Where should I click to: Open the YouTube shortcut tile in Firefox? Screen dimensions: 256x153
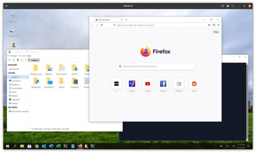pos(148,84)
